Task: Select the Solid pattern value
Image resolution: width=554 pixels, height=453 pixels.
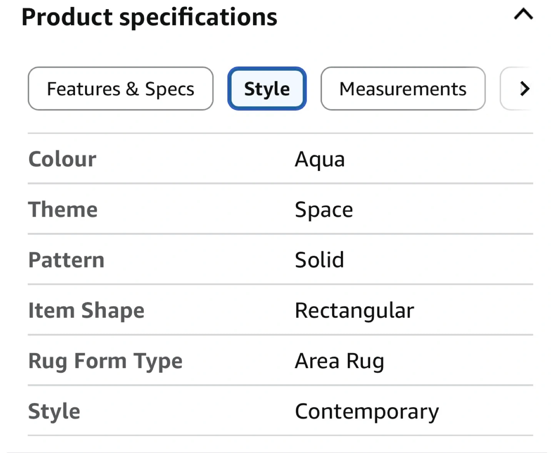Action: [x=319, y=260]
